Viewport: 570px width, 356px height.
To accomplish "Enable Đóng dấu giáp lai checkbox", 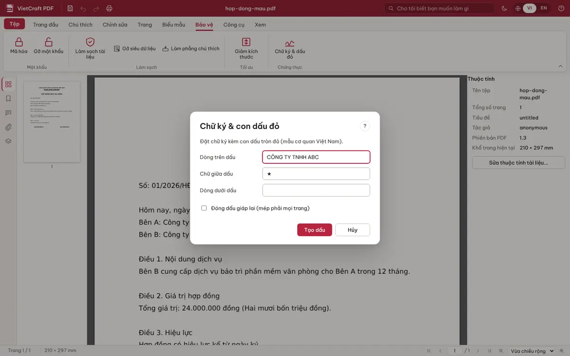I will pos(204,208).
